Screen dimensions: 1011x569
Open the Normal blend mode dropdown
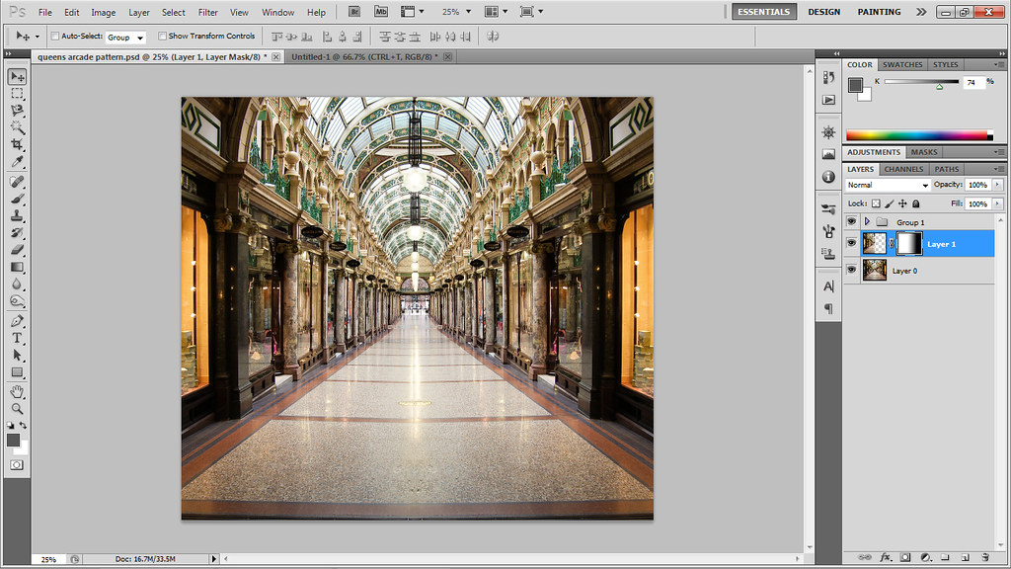tap(888, 185)
